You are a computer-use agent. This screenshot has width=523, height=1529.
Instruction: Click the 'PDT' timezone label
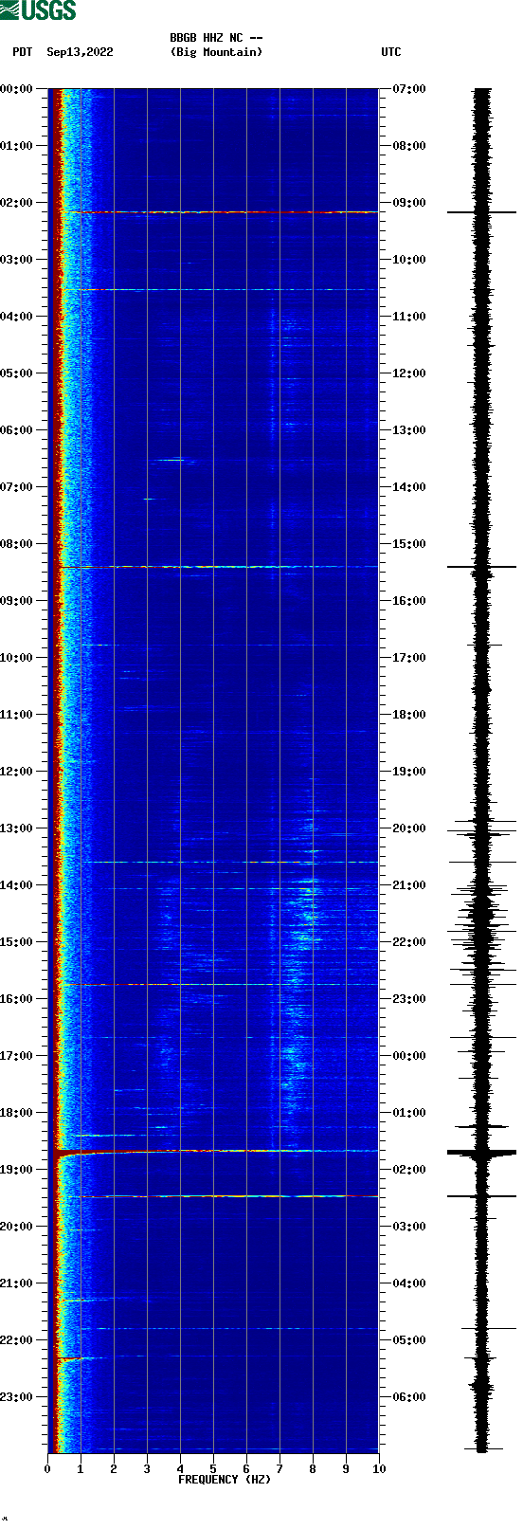[23, 52]
